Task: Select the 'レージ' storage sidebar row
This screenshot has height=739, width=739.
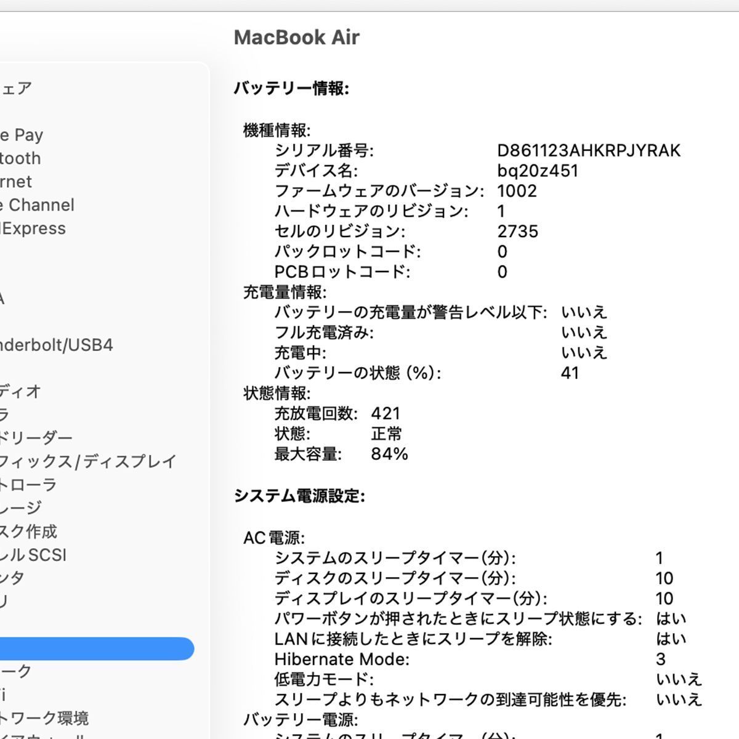Action: pyautogui.click(x=21, y=508)
